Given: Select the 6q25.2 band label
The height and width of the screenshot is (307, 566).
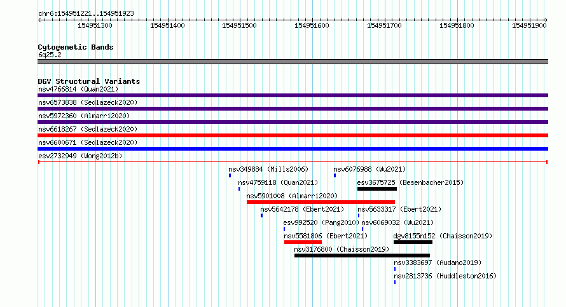Looking at the screenshot, I should [50, 55].
